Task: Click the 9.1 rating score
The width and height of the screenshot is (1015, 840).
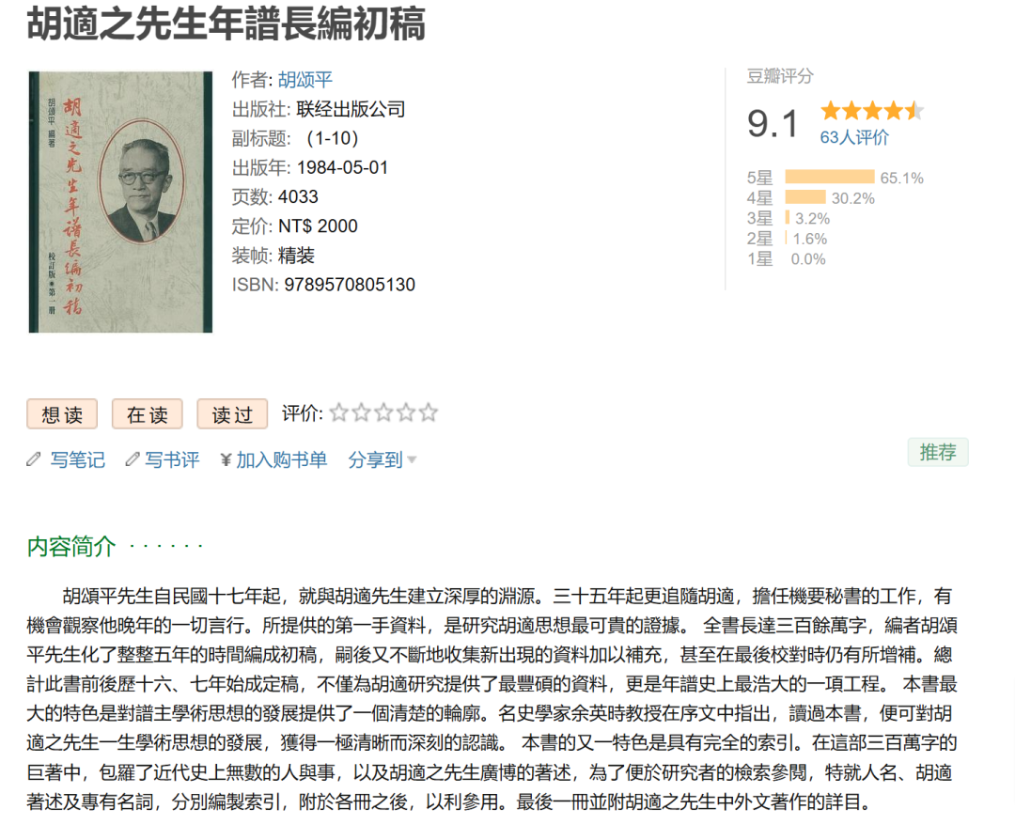Action: coord(773,123)
